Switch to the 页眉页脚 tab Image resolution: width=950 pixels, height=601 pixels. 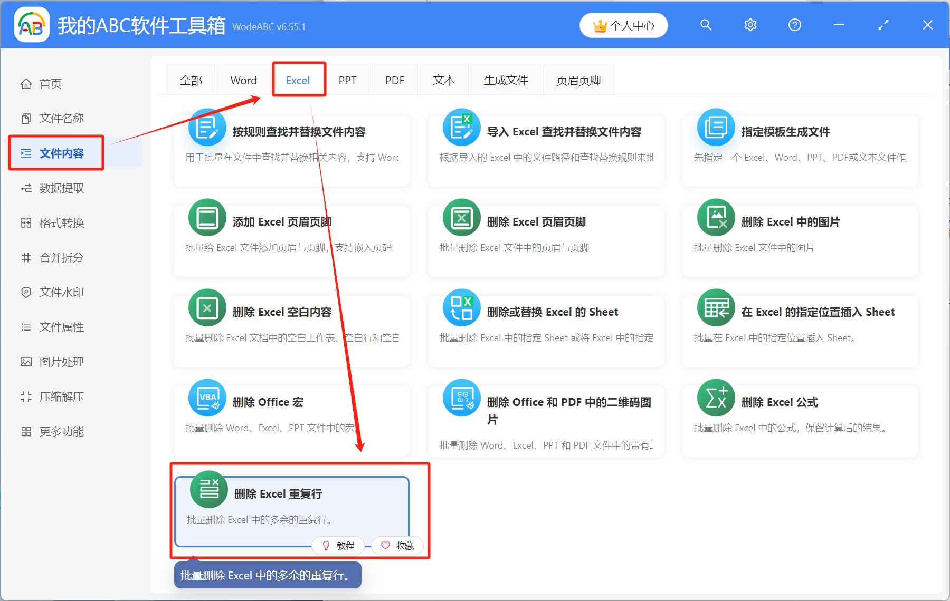(579, 80)
